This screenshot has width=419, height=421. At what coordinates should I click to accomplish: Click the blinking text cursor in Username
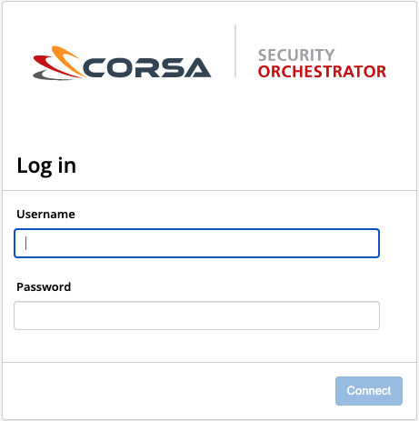pyautogui.click(x=26, y=243)
